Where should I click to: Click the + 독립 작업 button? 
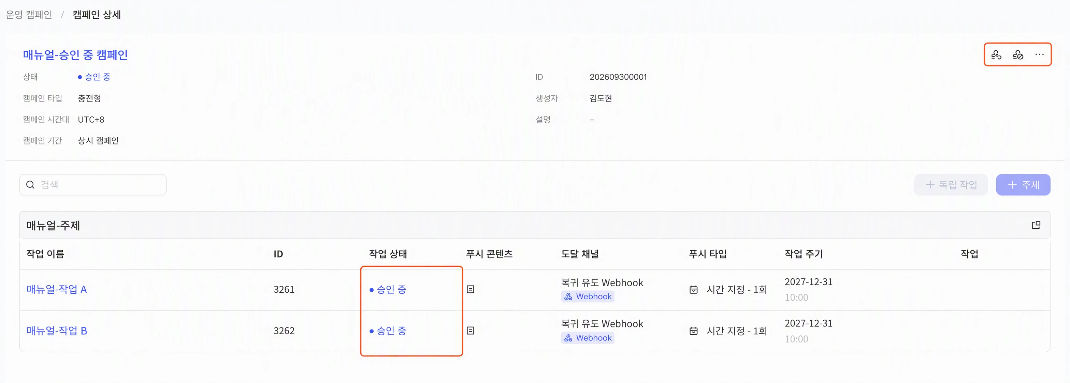pos(950,185)
